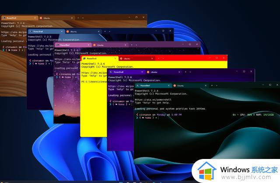Viewport: 280px width, 183px height.
Task: Click 'cinnamon on Monday at 5:09 PM' prompt text
Action: point(161,115)
